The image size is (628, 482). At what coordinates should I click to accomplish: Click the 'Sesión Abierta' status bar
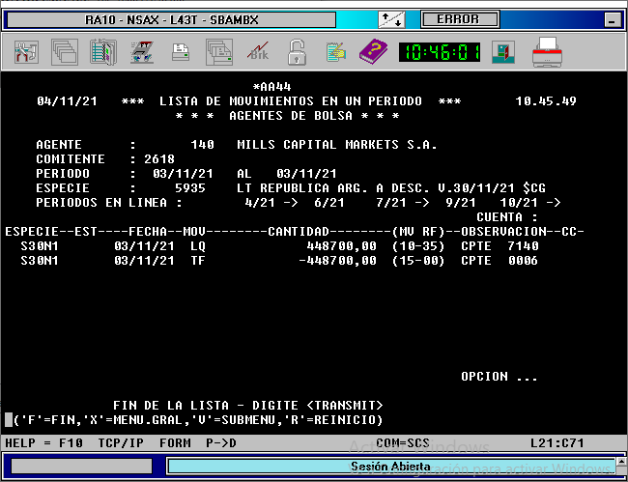(x=391, y=467)
